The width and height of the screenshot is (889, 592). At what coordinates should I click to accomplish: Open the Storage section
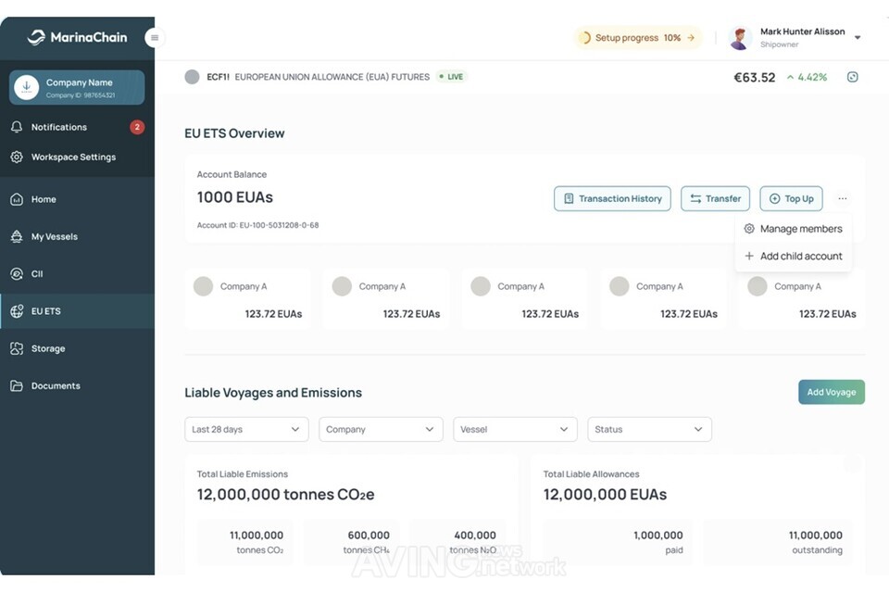(x=77, y=348)
